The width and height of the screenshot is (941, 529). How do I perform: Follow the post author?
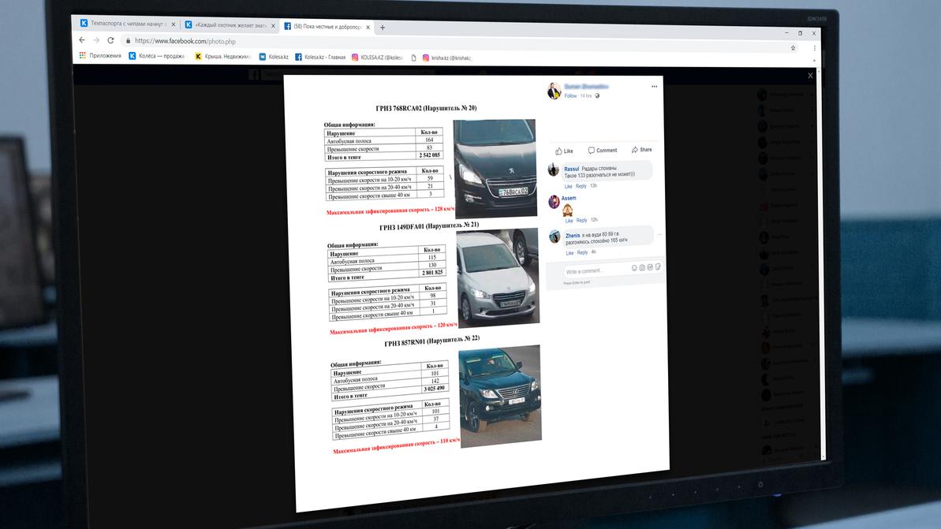click(x=570, y=96)
